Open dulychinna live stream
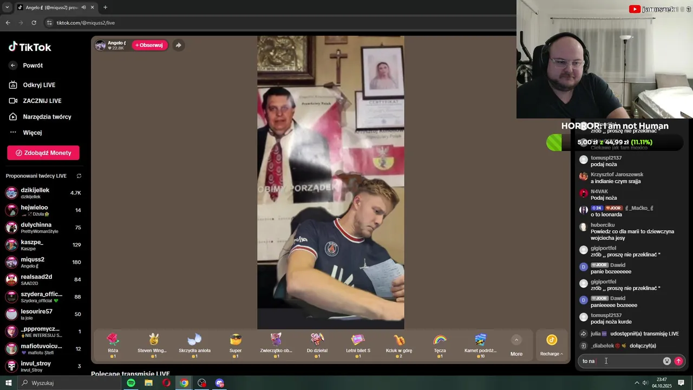 point(43,227)
